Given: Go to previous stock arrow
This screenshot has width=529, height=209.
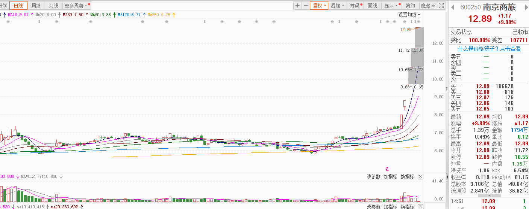Looking at the screenshot, I should coord(453,7).
